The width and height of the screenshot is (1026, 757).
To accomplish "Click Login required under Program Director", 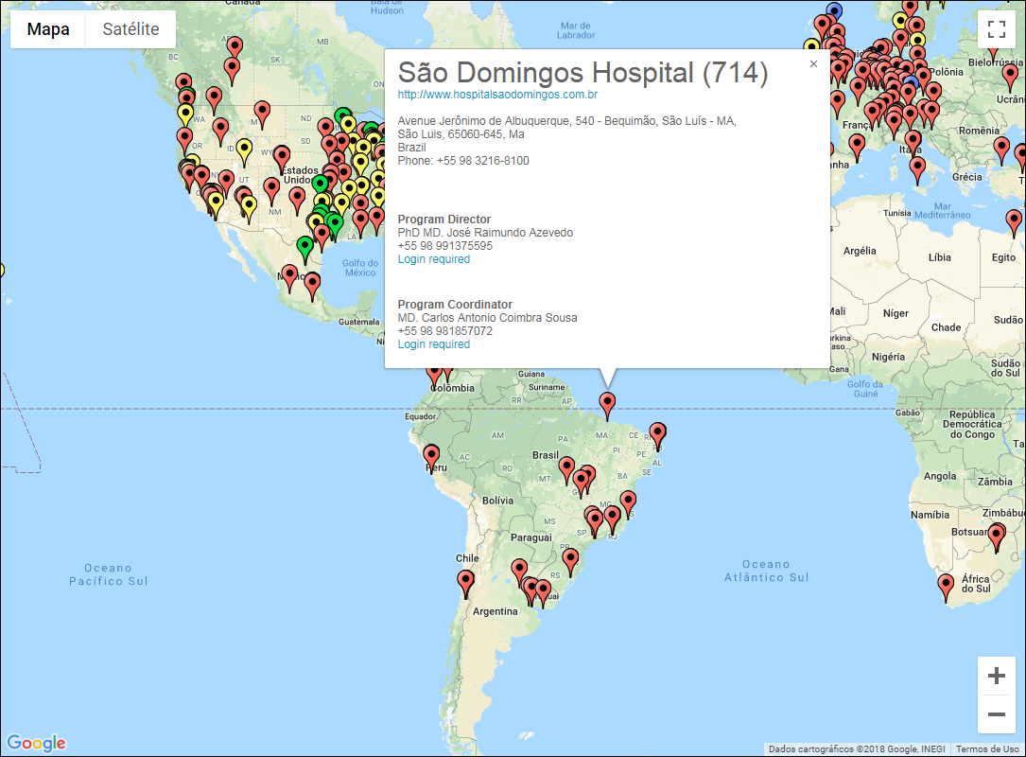I will coord(434,259).
